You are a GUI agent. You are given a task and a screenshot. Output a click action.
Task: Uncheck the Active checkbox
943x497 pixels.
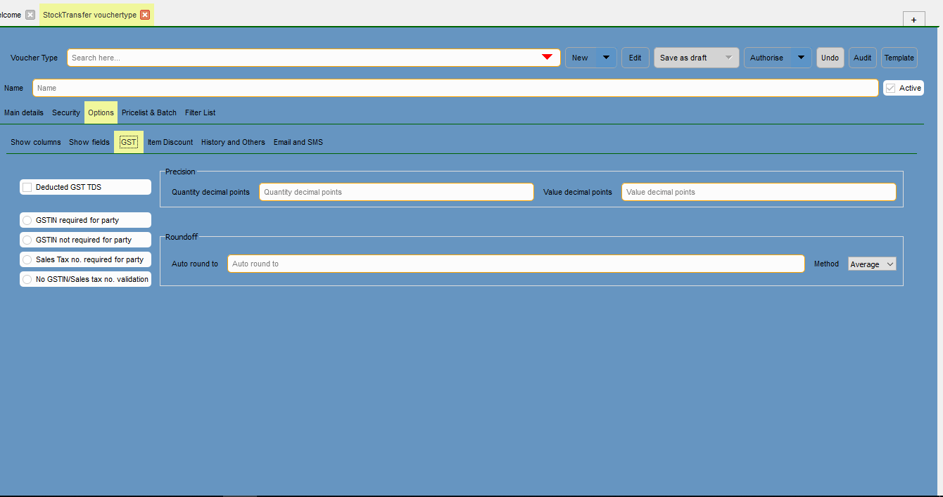(889, 87)
